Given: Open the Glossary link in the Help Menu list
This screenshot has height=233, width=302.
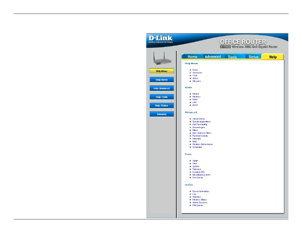Looking at the screenshot, I should pos(197,81).
